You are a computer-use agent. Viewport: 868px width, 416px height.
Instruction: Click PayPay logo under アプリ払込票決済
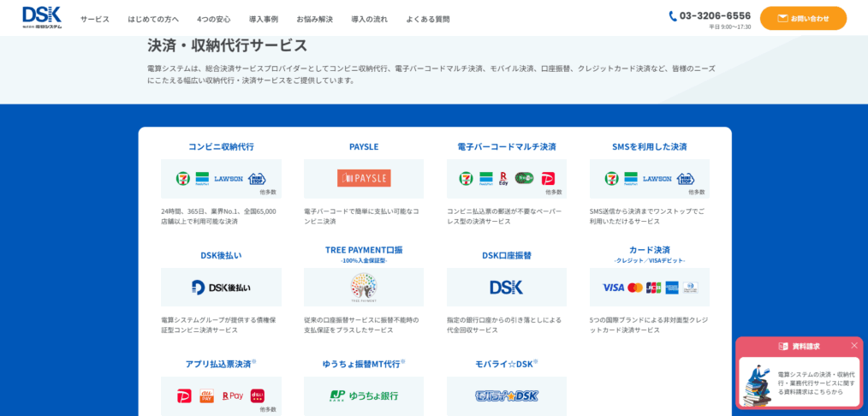coord(184,395)
